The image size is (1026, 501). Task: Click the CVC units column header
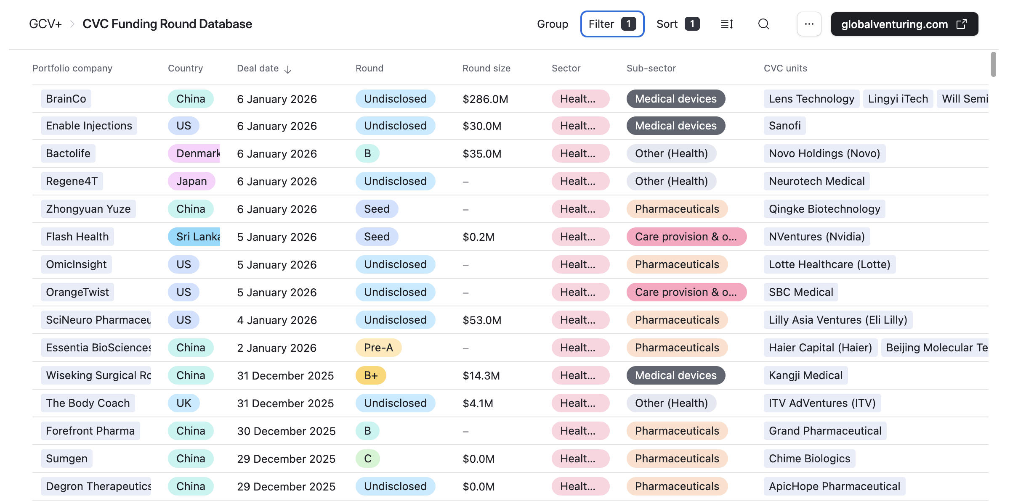click(785, 68)
